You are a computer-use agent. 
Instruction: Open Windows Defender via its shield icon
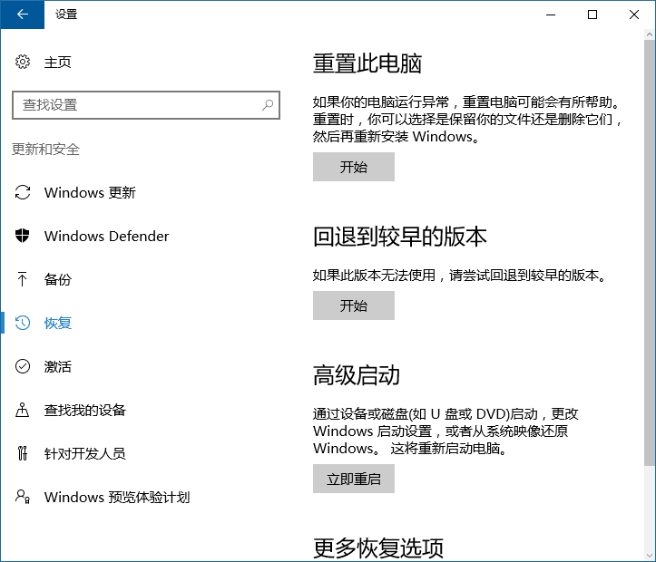23,237
